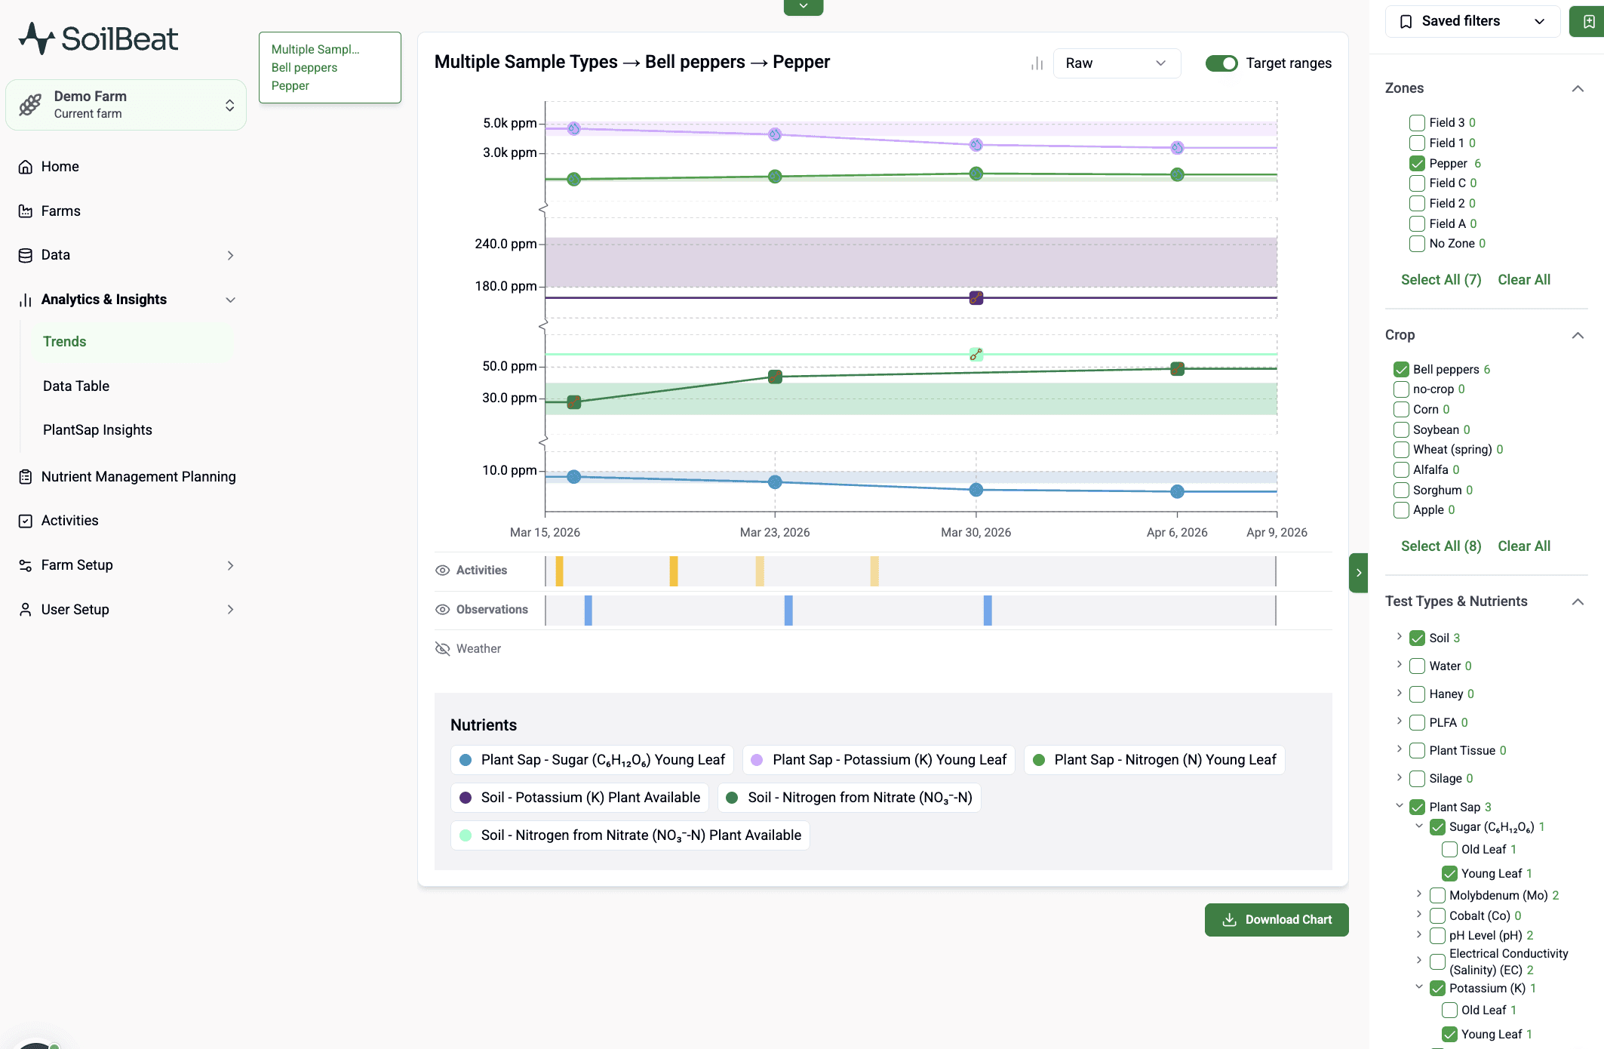Disable the Target ranges toggle
The width and height of the screenshot is (1604, 1049).
pos(1221,63)
